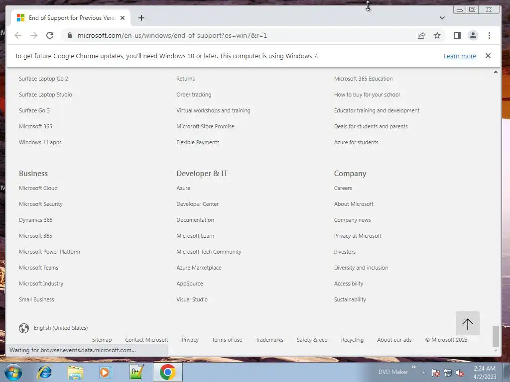Open Microsoft Learn link
Image resolution: width=510 pixels, height=382 pixels.
point(195,236)
